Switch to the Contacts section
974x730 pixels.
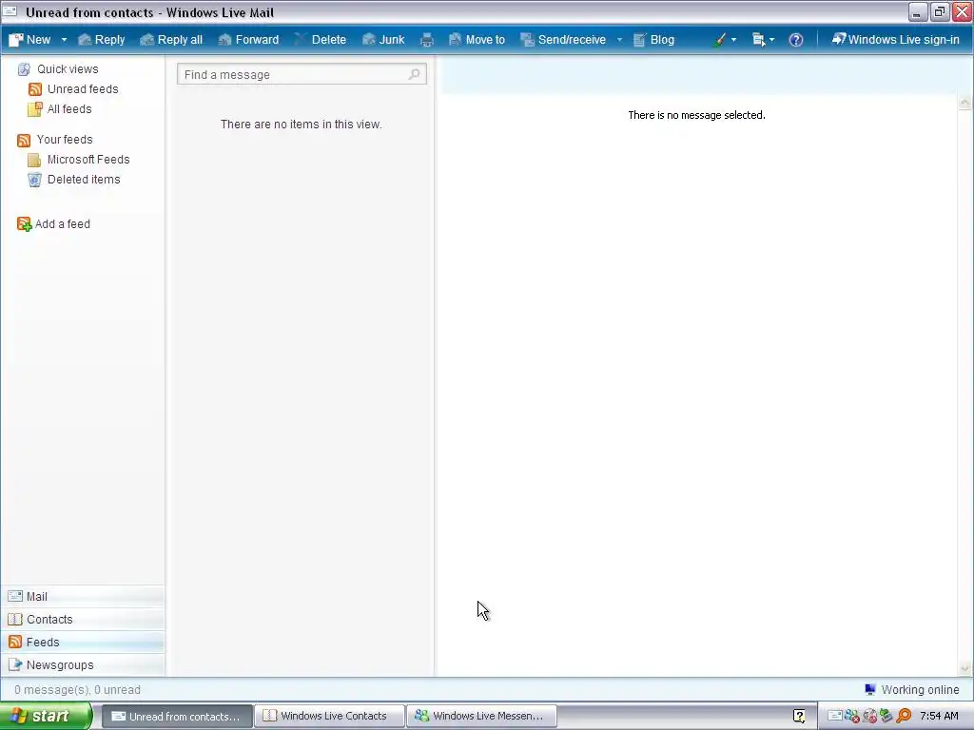pyautogui.click(x=83, y=620)
